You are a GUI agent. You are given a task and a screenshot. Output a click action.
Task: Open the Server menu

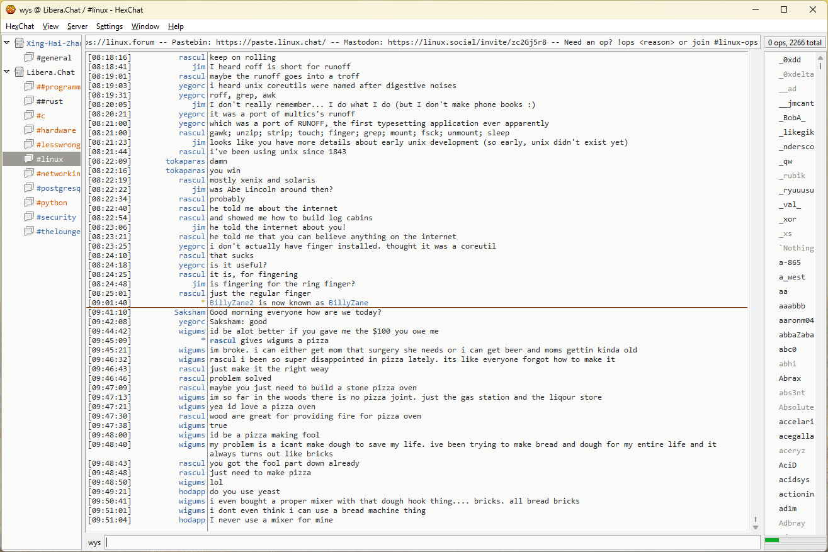pyautogui.click(x=77, y=26)
